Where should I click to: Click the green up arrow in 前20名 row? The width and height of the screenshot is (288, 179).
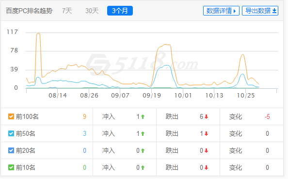point(143,151)
